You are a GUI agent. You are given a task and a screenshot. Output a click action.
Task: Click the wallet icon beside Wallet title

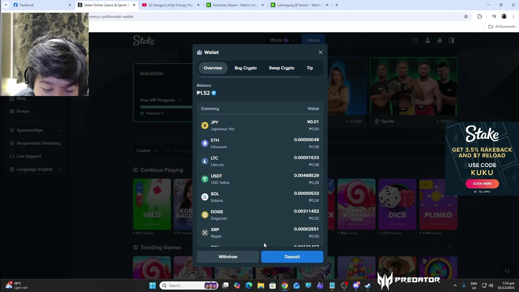click(x=199, y=52)
